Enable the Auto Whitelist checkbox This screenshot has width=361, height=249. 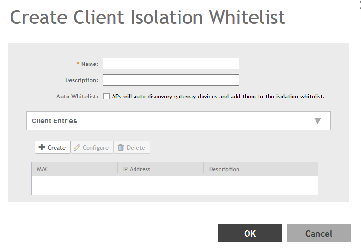point(106,96)
